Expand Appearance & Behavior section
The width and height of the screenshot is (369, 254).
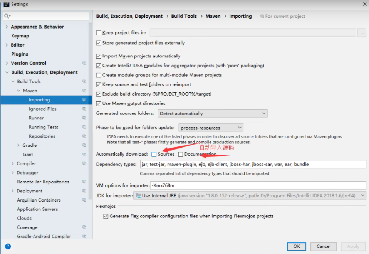(7, 27)
